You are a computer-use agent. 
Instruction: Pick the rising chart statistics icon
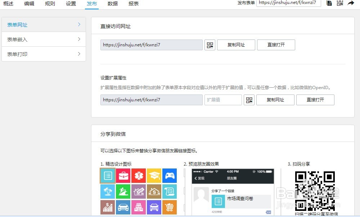[x=107, y=207]
